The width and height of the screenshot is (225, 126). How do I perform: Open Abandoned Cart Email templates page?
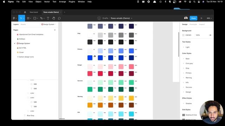31,34
